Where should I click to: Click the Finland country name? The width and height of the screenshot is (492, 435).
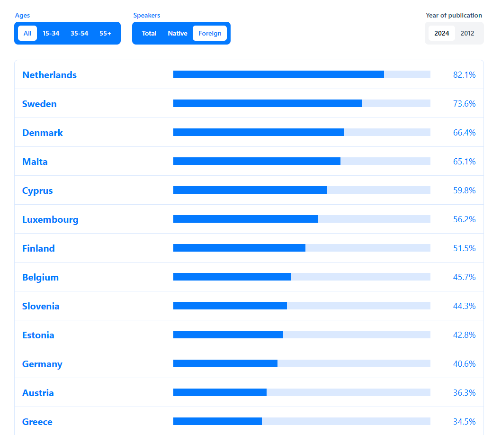pyautogui.click(x=38, y=248)
